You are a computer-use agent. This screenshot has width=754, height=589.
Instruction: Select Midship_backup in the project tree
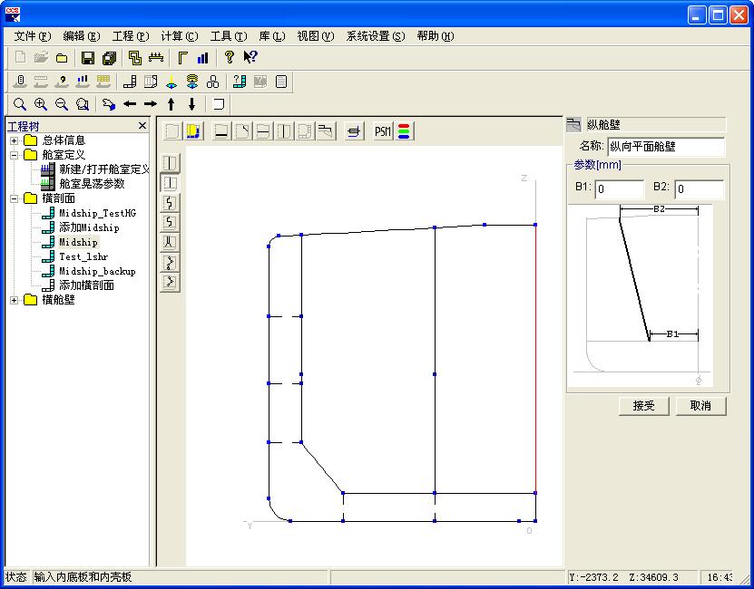tap(97, 271)
